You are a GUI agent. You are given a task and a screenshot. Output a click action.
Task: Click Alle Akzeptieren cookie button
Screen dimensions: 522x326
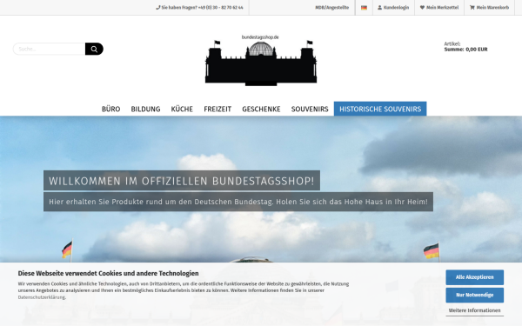(x=474, y=277)
